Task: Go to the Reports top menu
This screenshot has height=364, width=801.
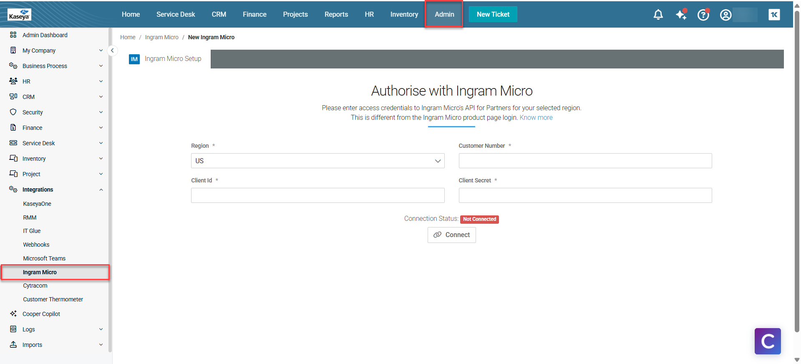Action: tap(336, 14)
